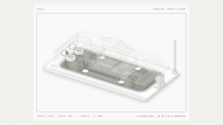Click the 'ROADSTER, THRUST SYSTEM' title
Viewport: 223px width, 125px height.
click(x=169, y=9)
